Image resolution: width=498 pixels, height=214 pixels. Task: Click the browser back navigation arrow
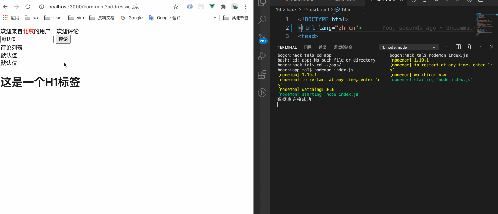tap(5, 6)
